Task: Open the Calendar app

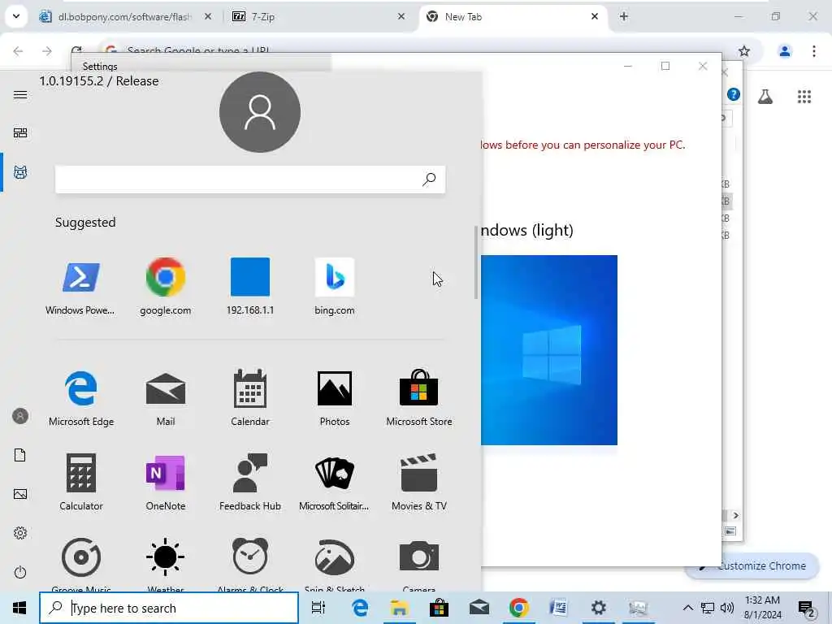Action: pos(250,398)
